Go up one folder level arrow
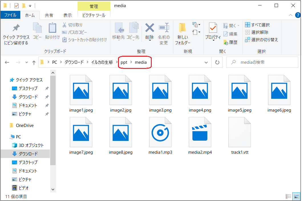 pos(34,62)
